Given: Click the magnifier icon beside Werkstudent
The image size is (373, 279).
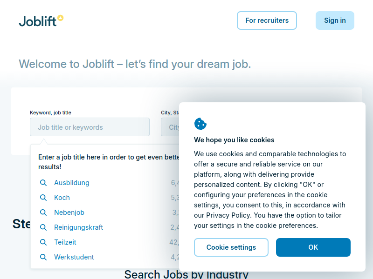Looking at the screenshot, I should 43,257.
